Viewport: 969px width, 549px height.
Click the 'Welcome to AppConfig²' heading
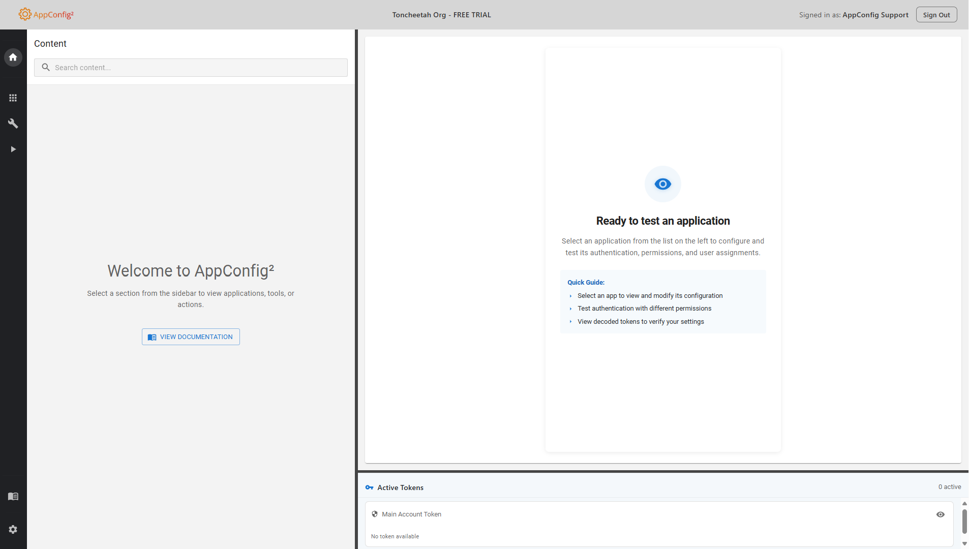pyautogui.click(x=191, y=270)
